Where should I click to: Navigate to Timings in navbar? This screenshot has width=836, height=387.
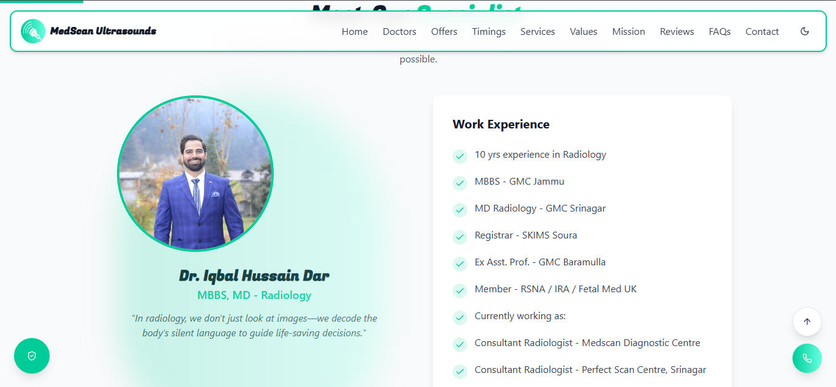[x=489, y=32]
